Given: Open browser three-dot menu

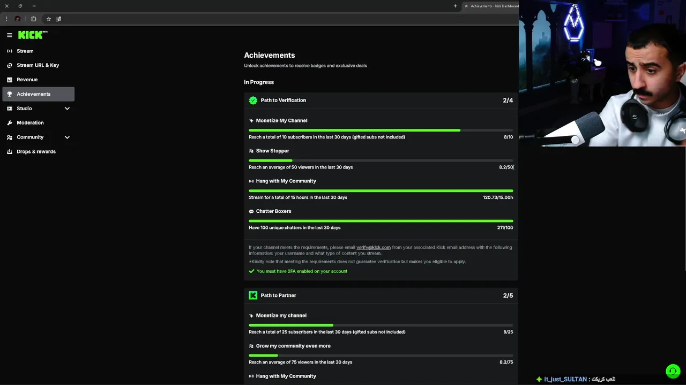Looking at the screenshot, I should coord(6,19).
